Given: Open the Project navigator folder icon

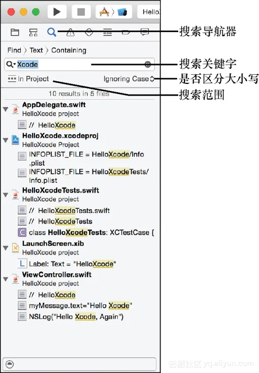Looking at the screenshot, I should 15,32.
